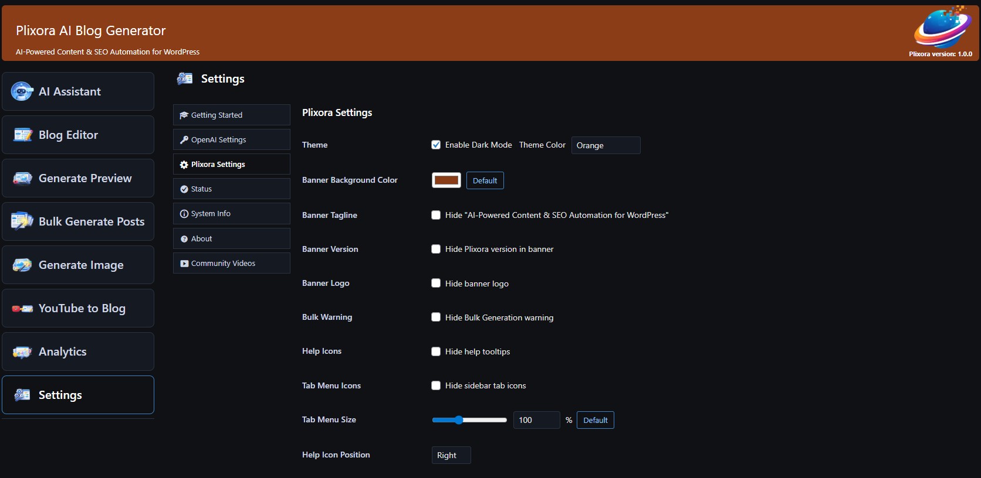The height and width of the screenshot is (478, 981).
Task: Click the Generate Image icon
Action: click(22, 265)
